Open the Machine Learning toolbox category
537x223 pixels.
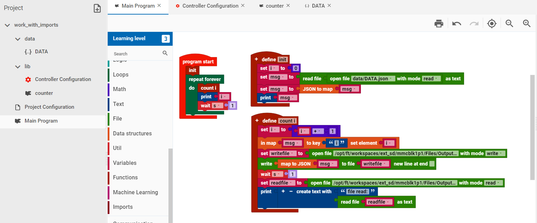[135, 192]
